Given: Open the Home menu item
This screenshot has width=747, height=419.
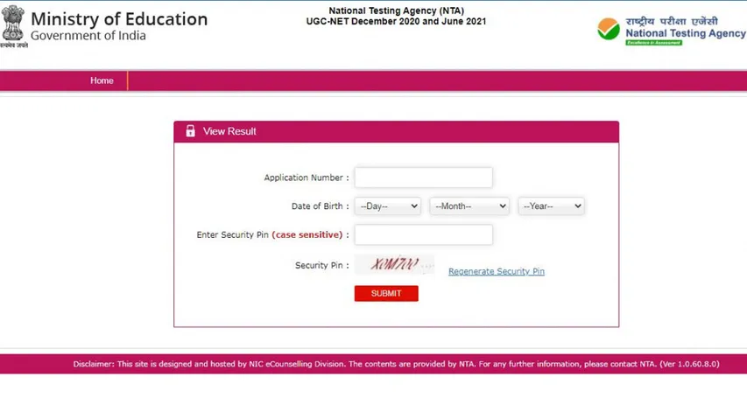Looking at the screenshot, I should pos(102,80).
